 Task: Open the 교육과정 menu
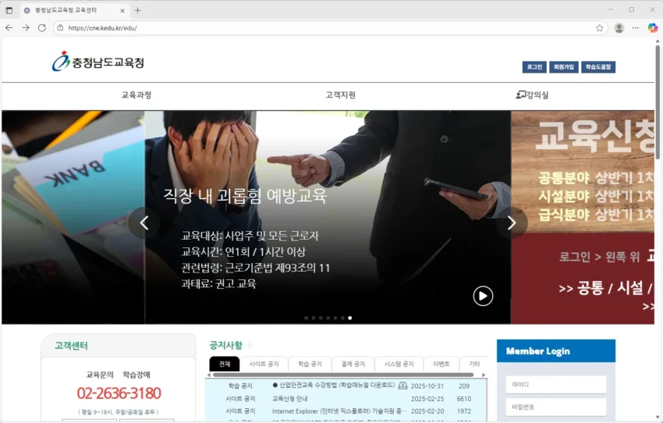pos(136,95)
